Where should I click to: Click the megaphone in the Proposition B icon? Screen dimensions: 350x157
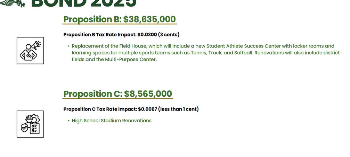36,45
